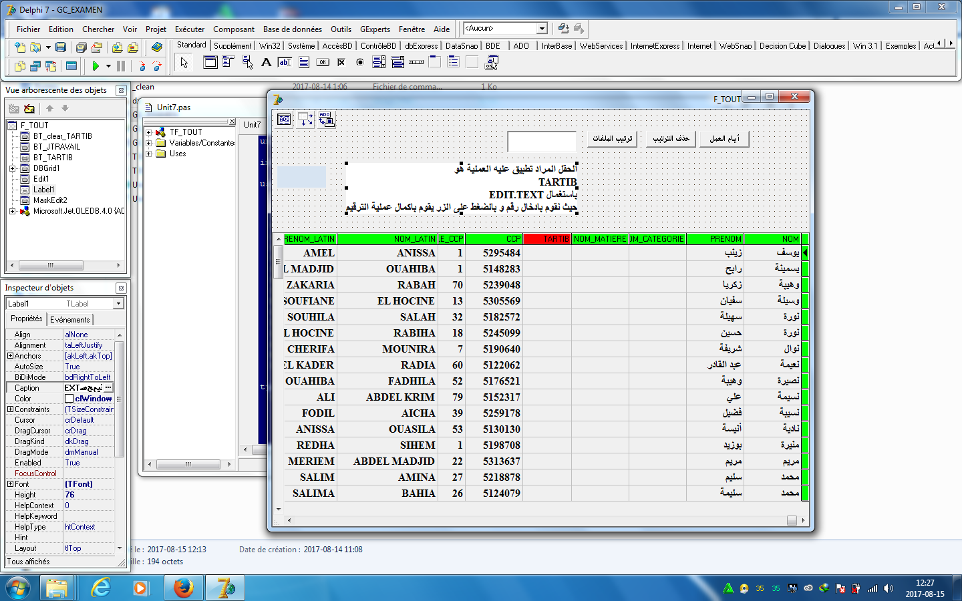Click the Delphi Help book icon

tap(157, 47)
